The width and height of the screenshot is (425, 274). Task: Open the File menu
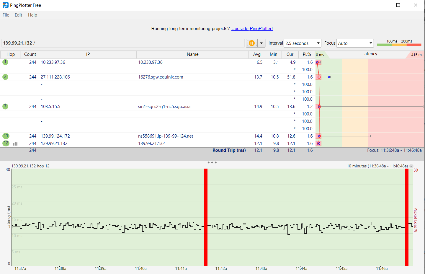6,15
